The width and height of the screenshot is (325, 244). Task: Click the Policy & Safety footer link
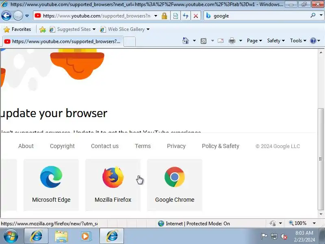coord(221,146)
